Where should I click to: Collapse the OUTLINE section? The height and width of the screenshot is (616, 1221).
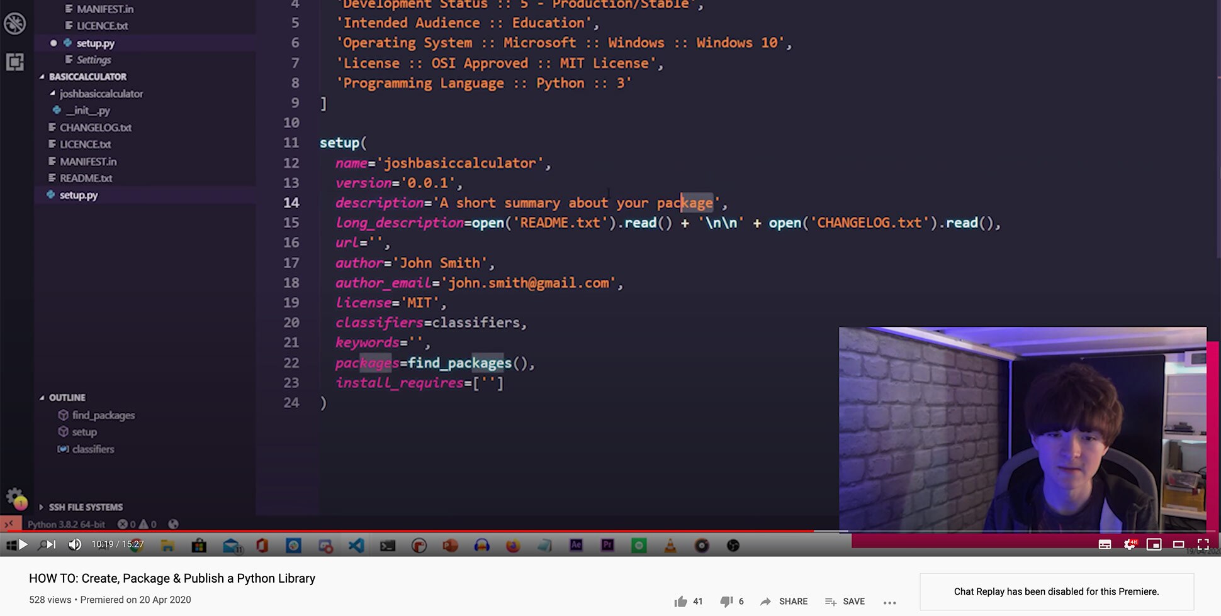67,398
